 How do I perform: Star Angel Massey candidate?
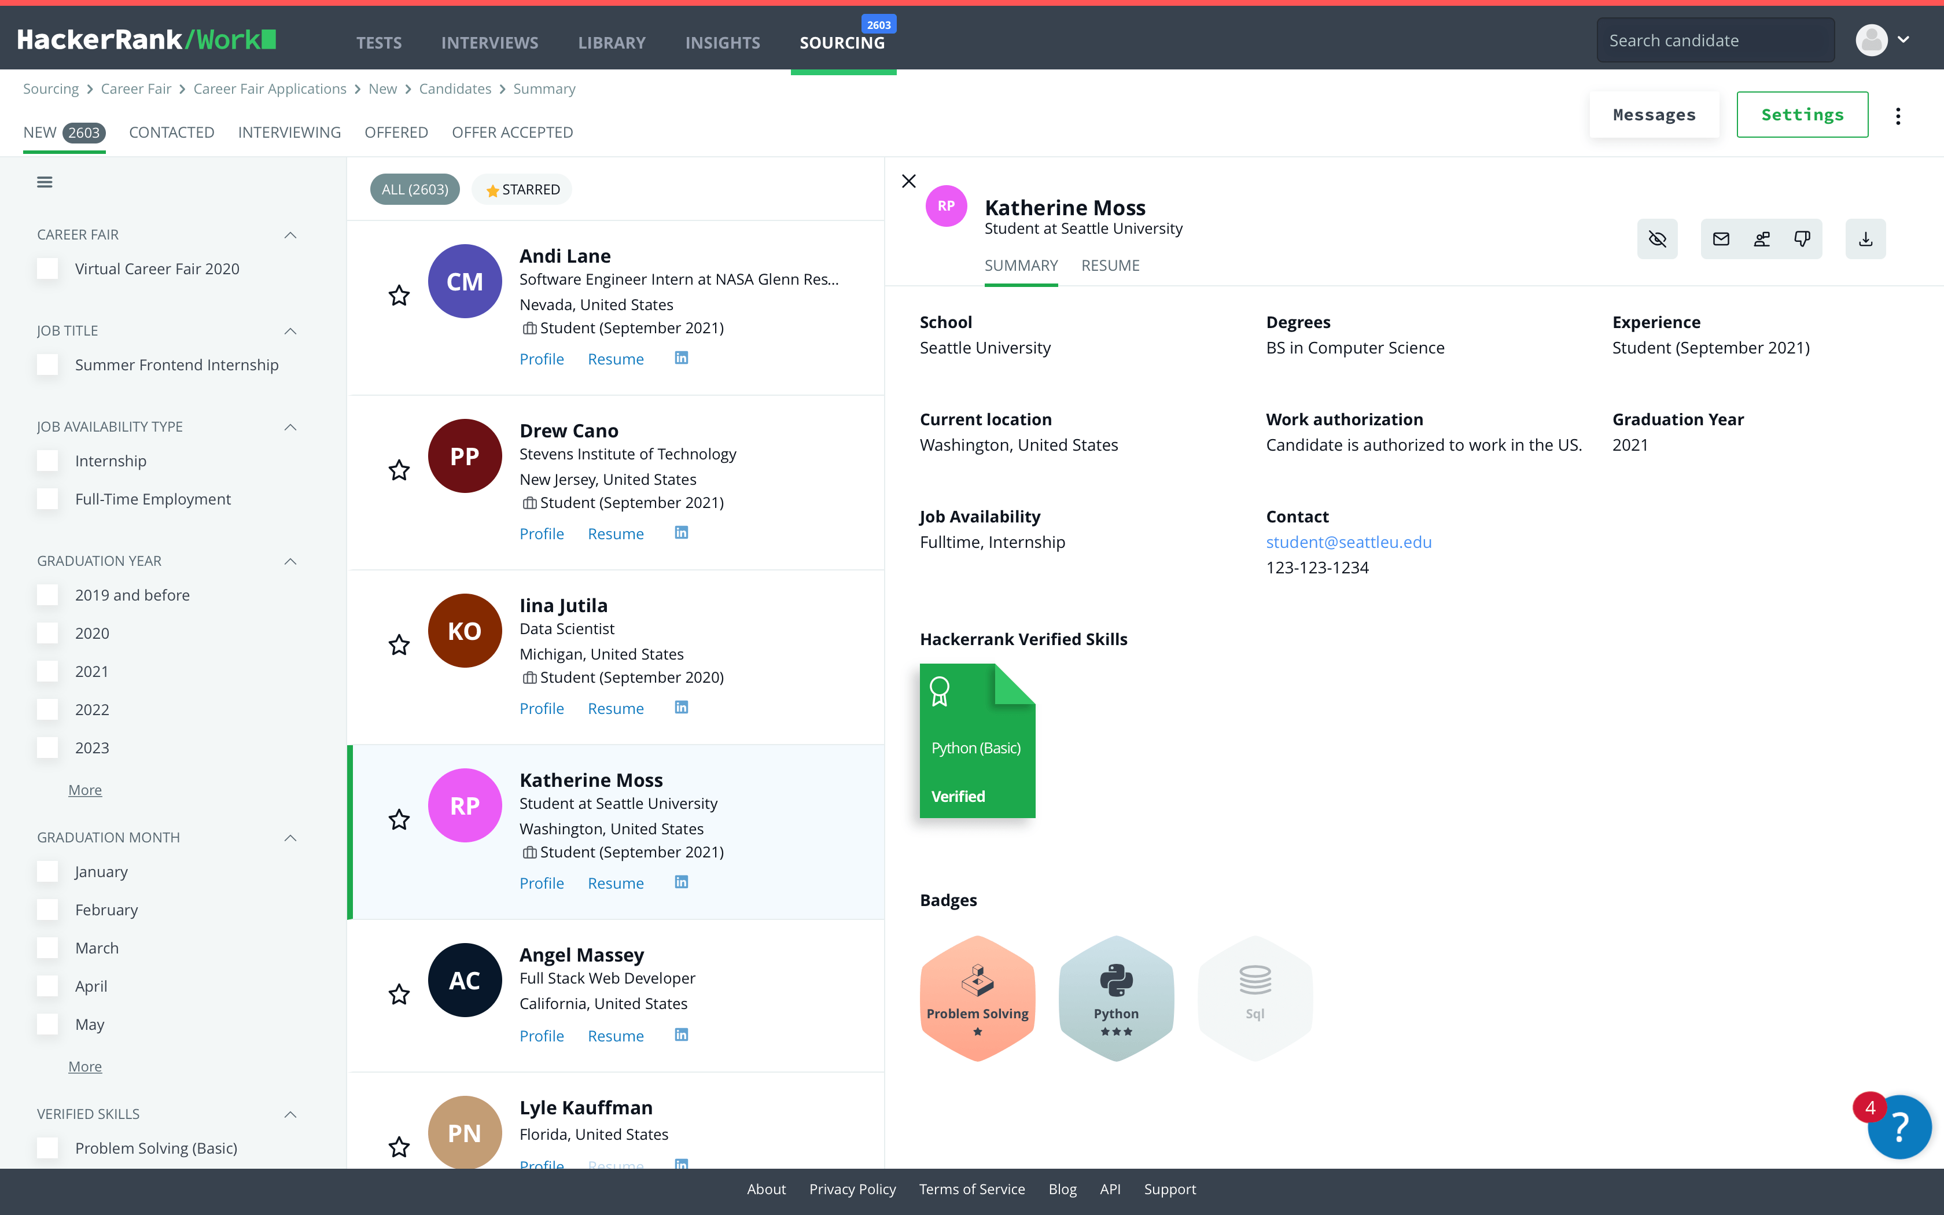(x=399, y=994)
